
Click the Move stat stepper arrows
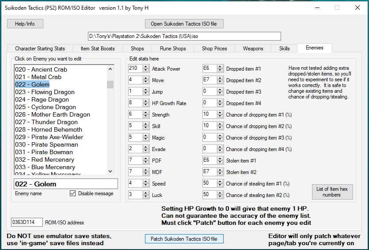tap(146, 80)
